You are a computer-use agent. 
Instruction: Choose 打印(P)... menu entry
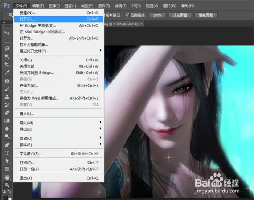[x=58, y=163]
